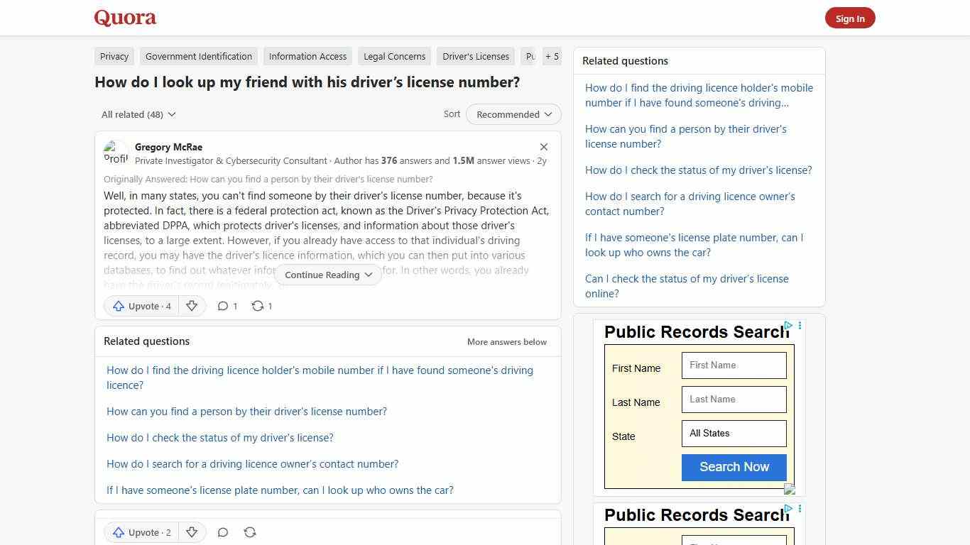Select the Privacy topic tag

[114, 56]
